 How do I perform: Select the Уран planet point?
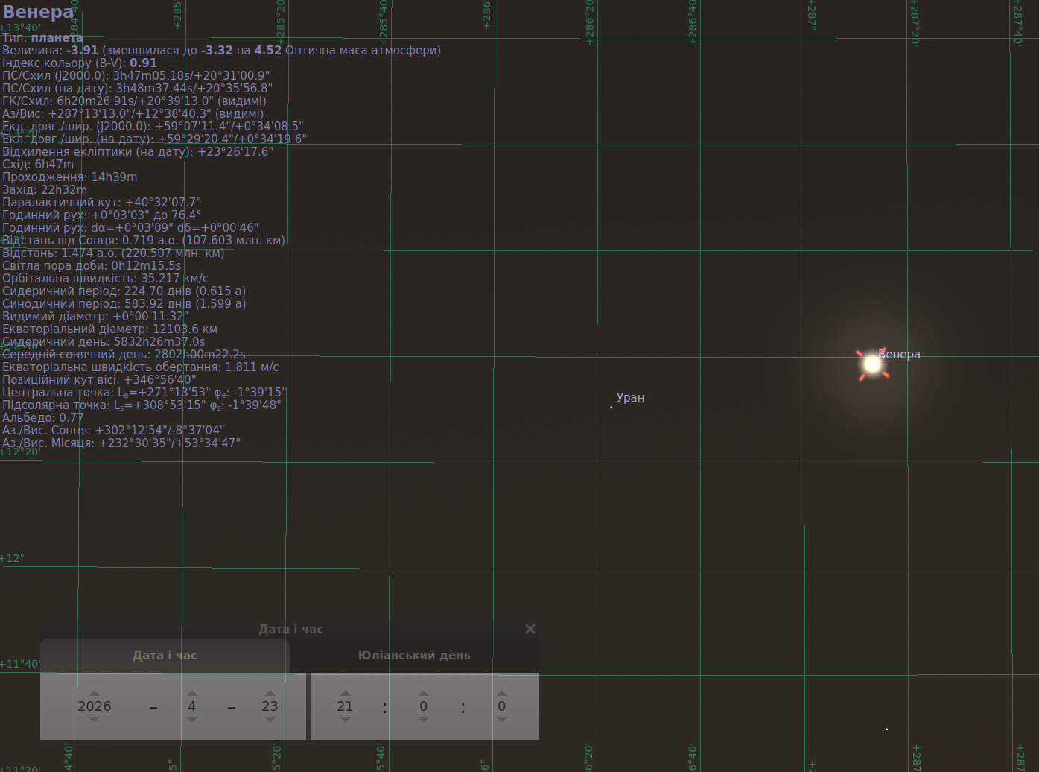tap(611, 407)
